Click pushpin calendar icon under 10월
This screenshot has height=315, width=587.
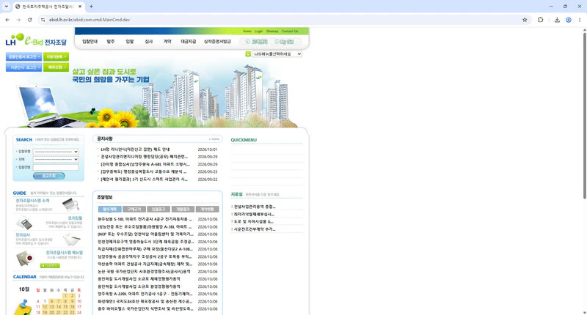click(x=23, y=306)
